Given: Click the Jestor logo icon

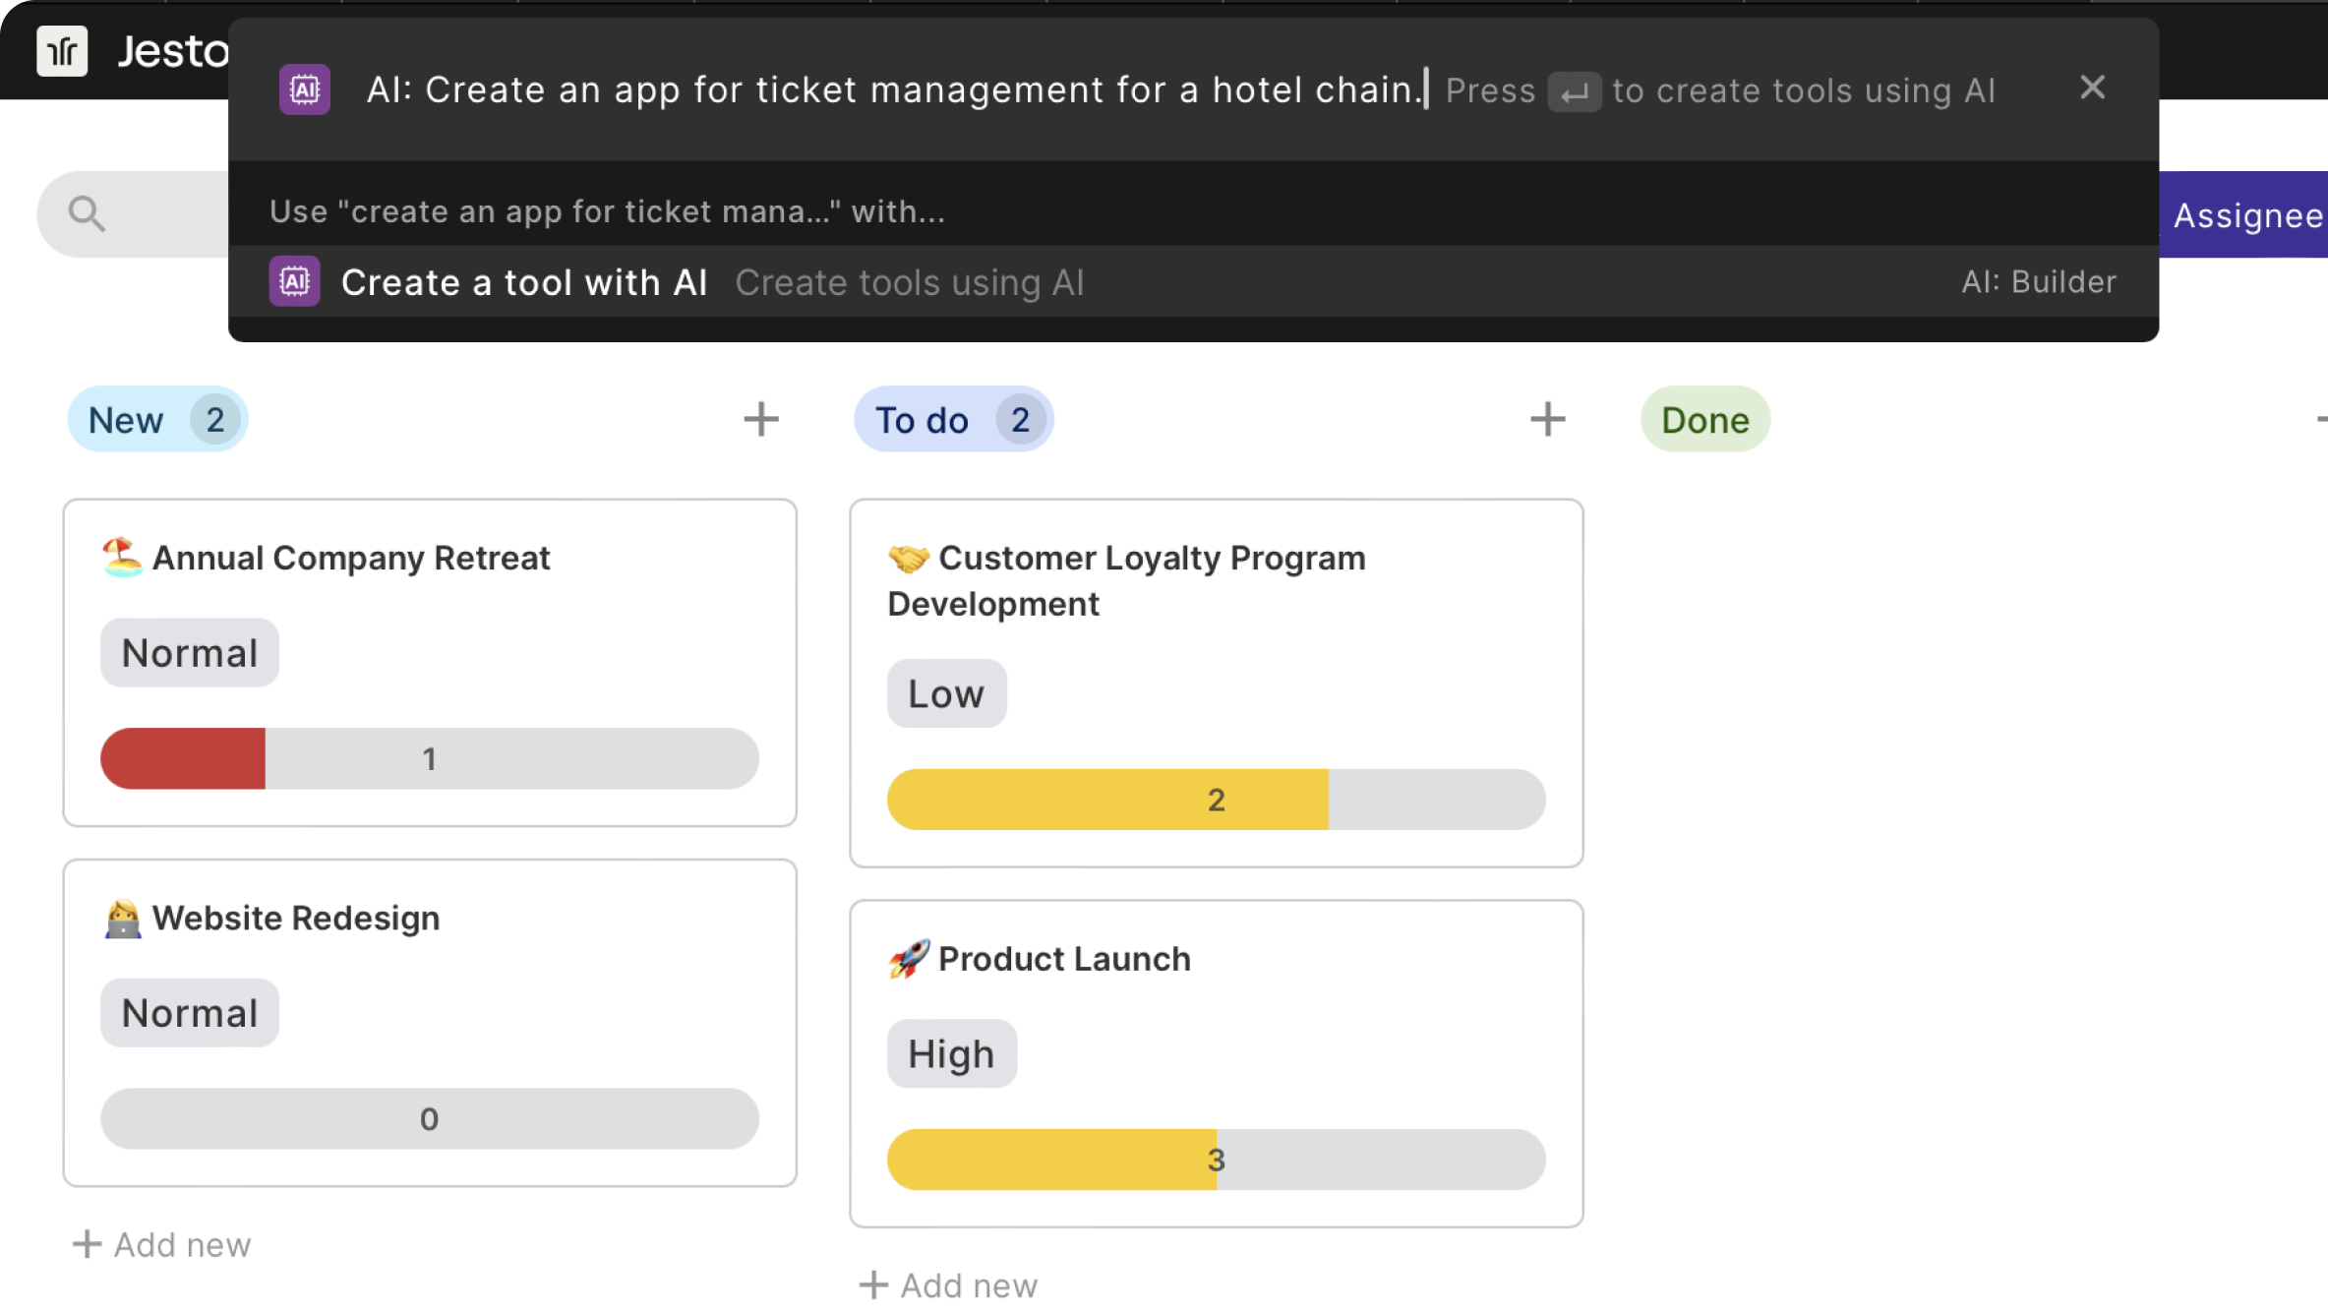Looking at the screenshot, I should pos(62,51).
